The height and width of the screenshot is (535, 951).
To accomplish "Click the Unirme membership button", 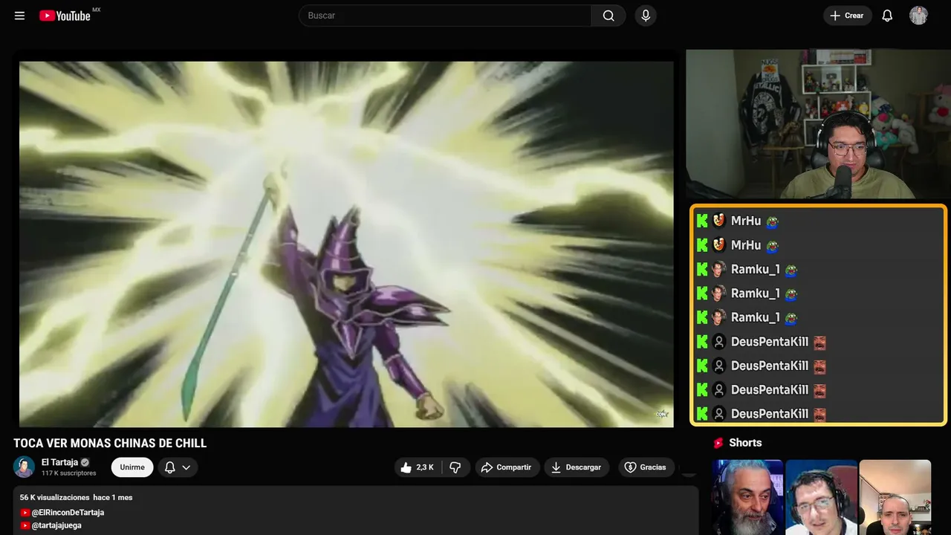I will click(132, 467).
